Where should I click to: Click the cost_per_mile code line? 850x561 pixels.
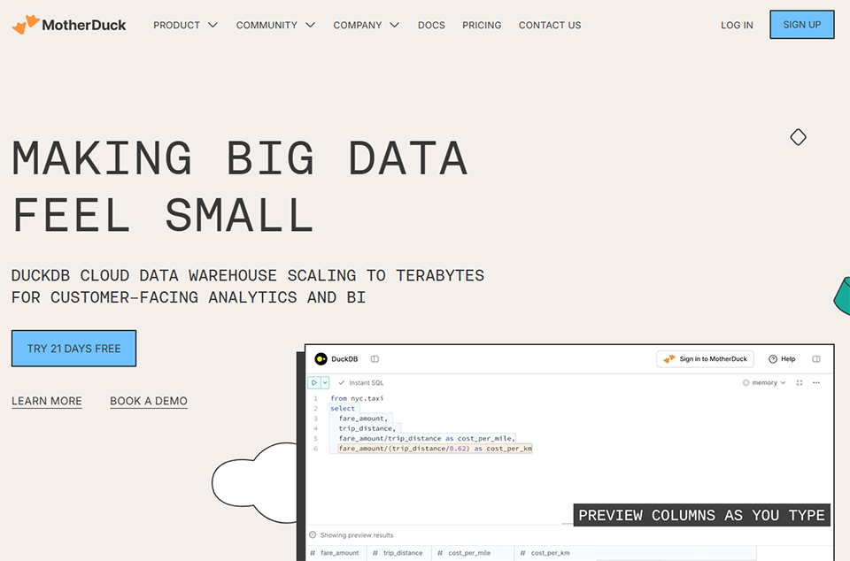[427, 439]
